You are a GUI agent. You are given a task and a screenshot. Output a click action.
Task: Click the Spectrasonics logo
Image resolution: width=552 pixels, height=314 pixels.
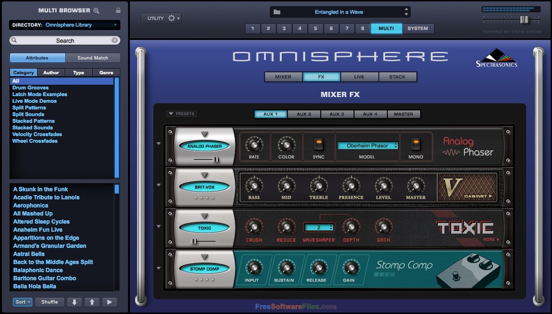click(x=496, y=59)
